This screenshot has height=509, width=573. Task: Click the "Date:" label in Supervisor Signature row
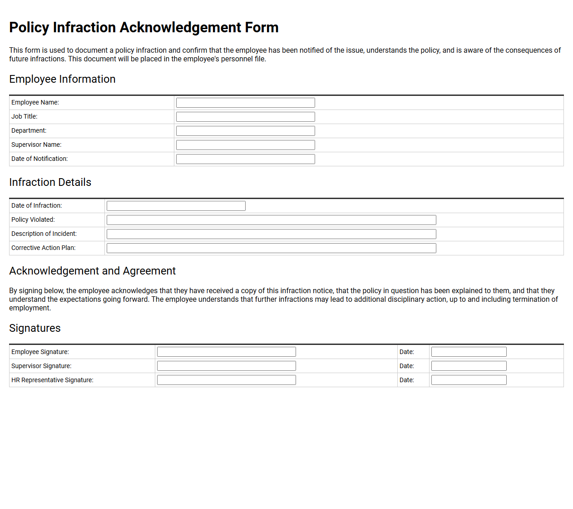(407, 366)
